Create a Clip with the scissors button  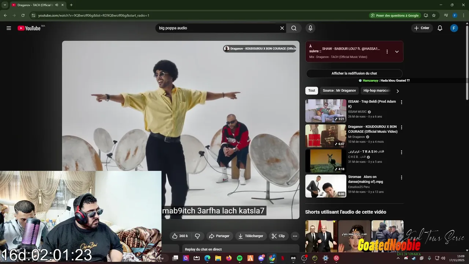pos(278,236)
